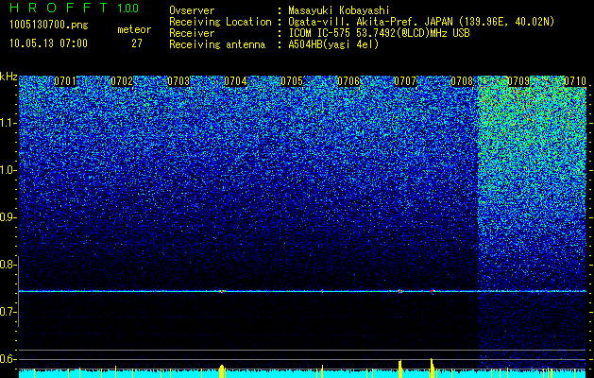
Task: Click the wide yellow intensity peak below 0704
Action: (222, 370)
